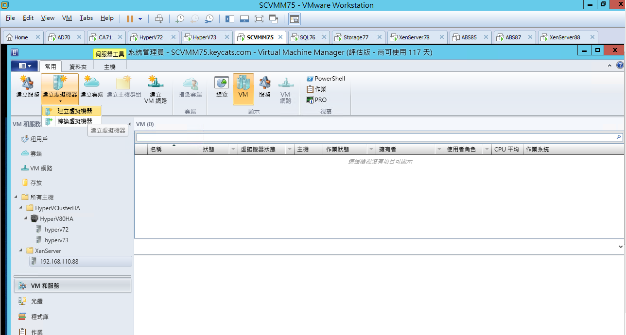This screenshot has height=335, width=626.
Task: Sort VM list by 名稱 column header
Action: point(174,150)
